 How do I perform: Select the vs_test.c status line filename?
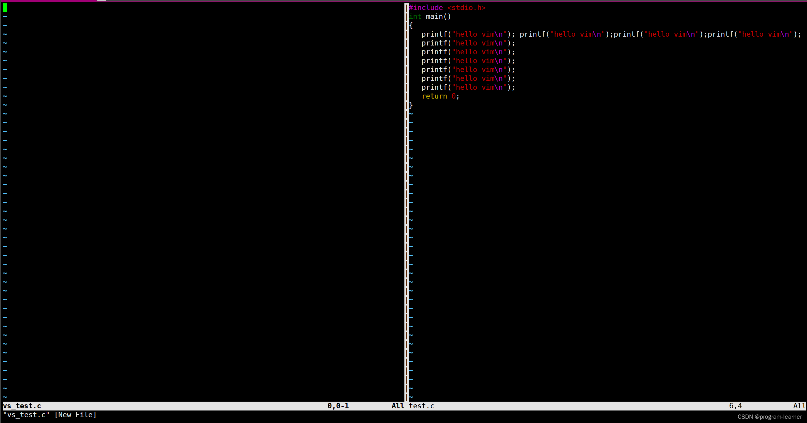point(22,406)
